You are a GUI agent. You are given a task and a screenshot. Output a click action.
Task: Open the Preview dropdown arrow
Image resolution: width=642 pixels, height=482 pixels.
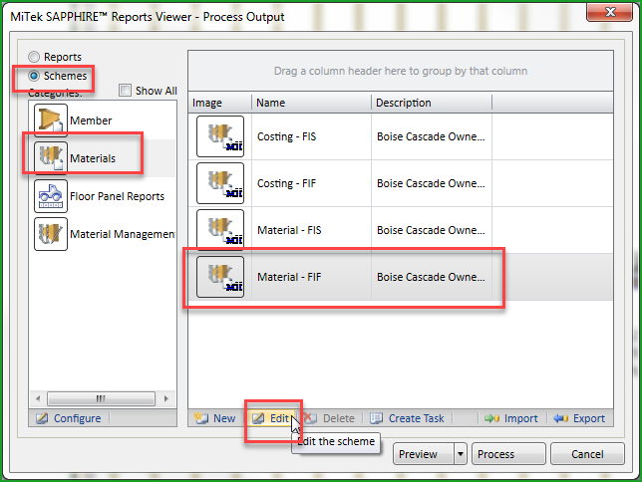461,454
